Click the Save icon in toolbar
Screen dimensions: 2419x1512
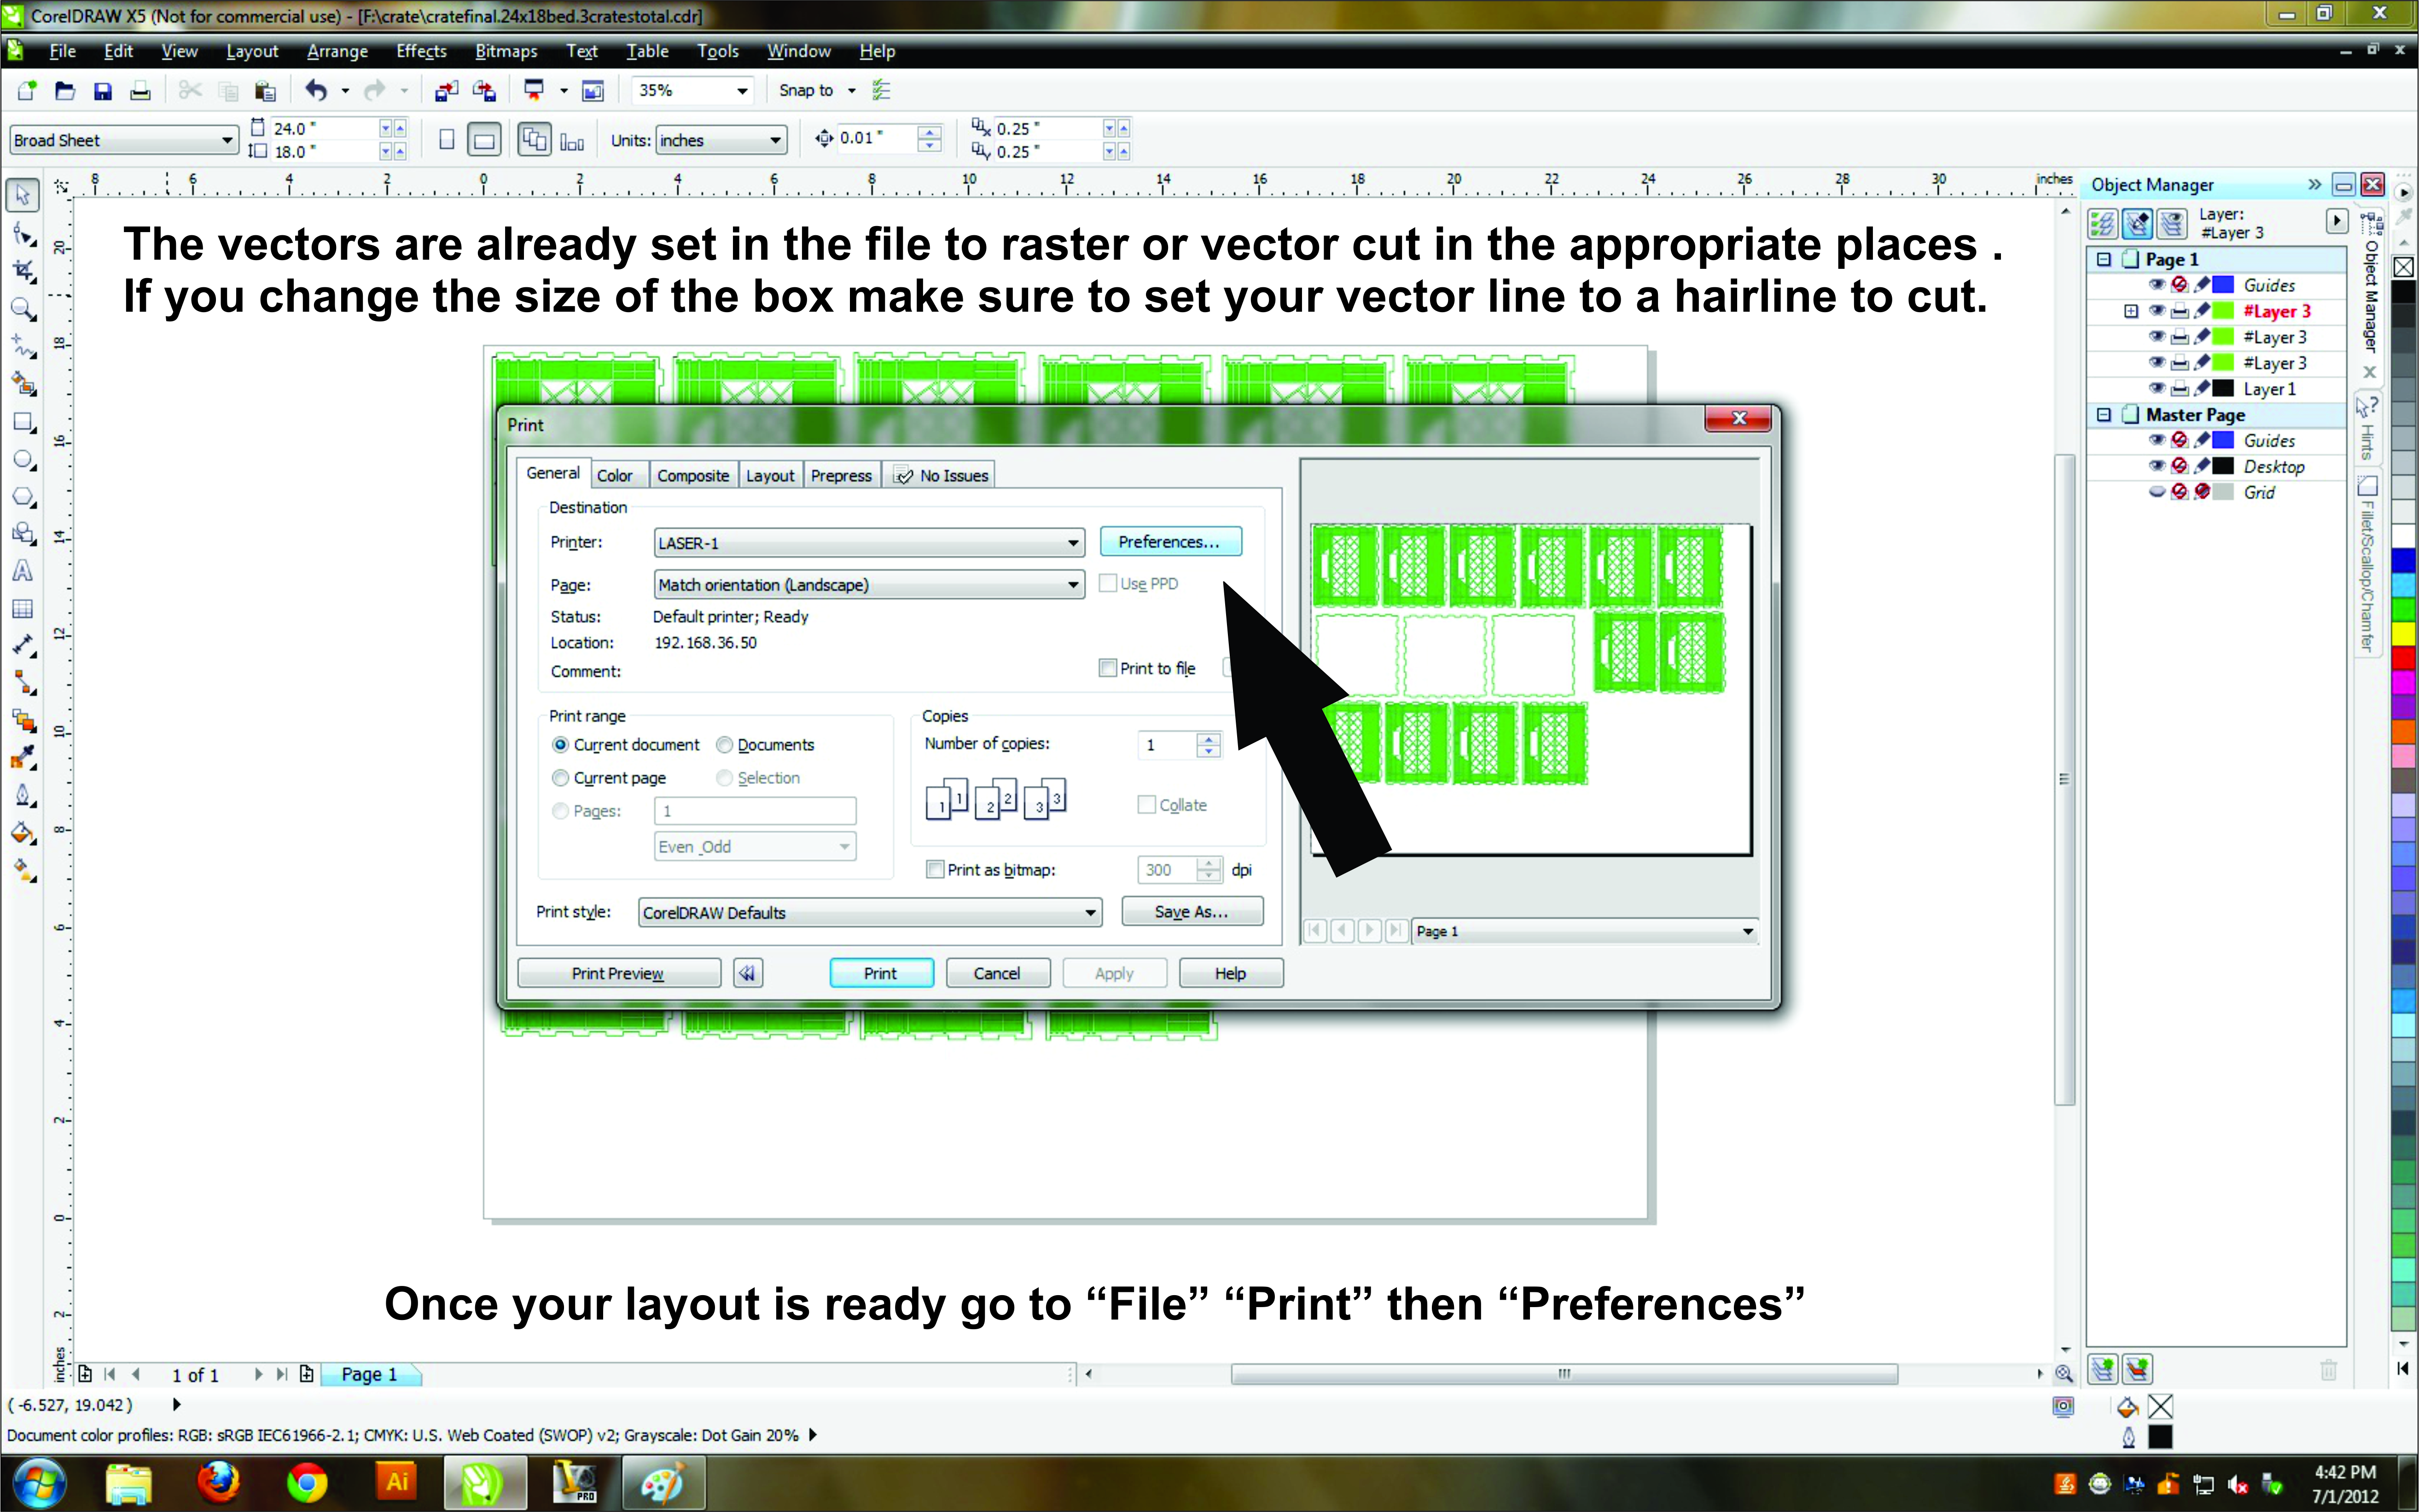(x=103, y=91)
